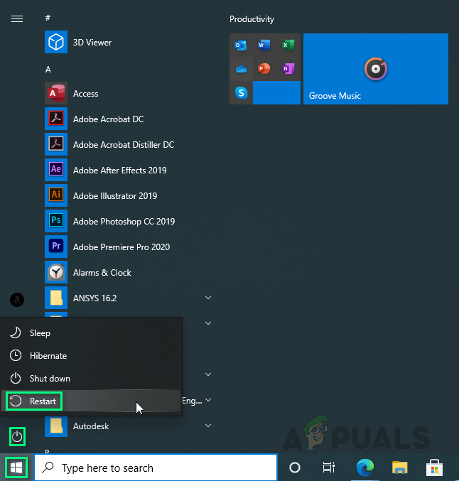This screenshot has height=481, width=459.
Task: Select Hibernate from the power menu
Action: (x=91, y=356)
